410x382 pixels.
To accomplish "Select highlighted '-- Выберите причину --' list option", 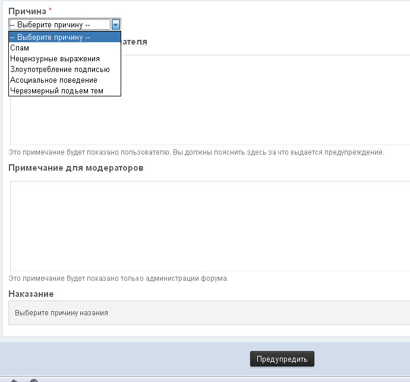I will (x=64, y=37).
